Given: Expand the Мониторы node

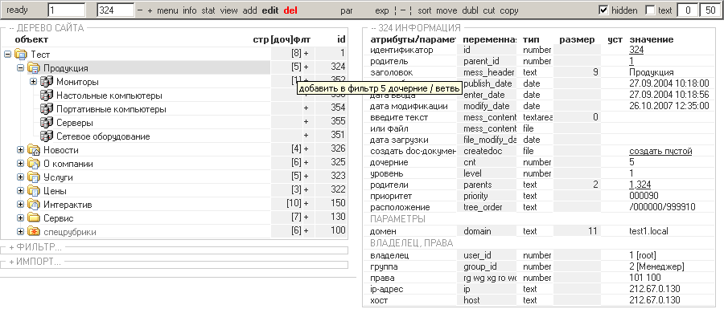Looking at the screenshot, I should 33,82.
